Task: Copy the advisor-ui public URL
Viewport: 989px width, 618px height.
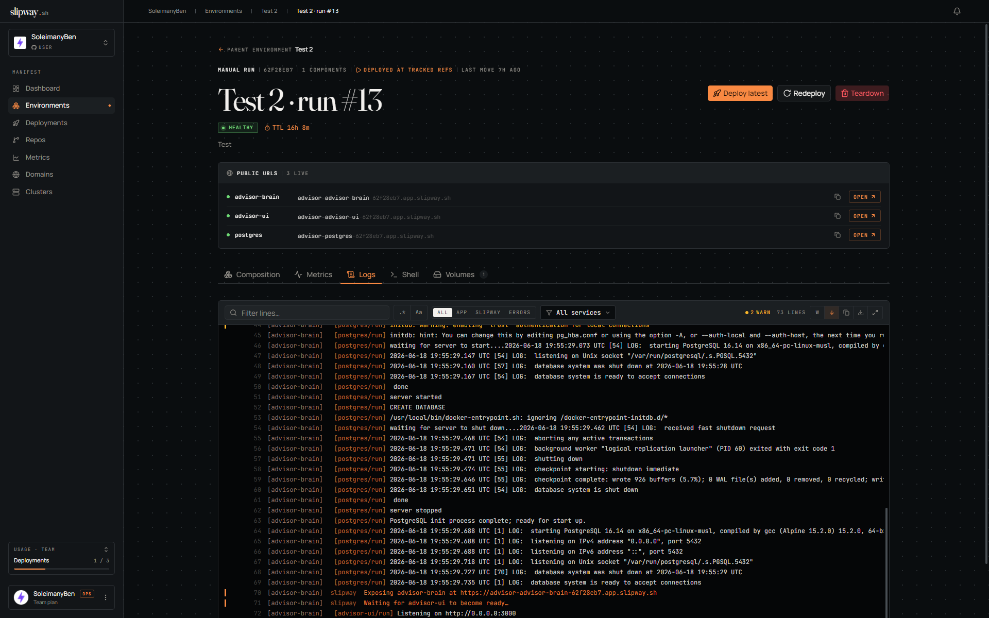Action: coord(838,216)
